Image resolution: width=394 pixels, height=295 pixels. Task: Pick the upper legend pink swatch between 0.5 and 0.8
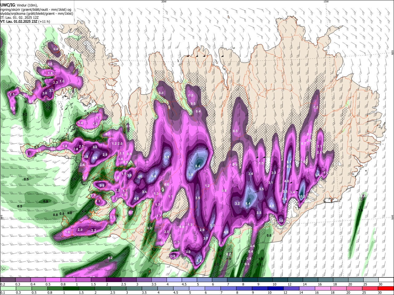coord(53,280)
